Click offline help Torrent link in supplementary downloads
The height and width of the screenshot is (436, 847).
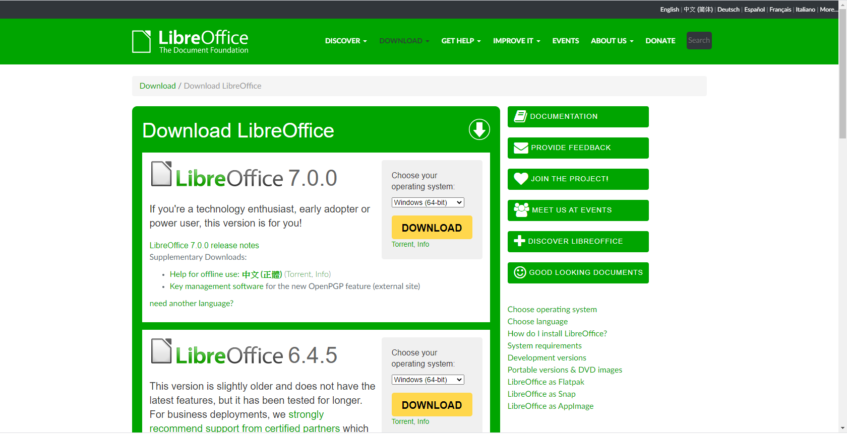click(x=298, y=274)
